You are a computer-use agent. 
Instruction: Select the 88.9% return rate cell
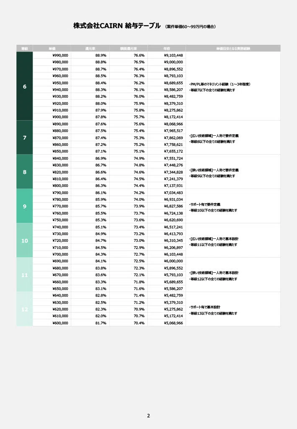click(x=90, y=55)
